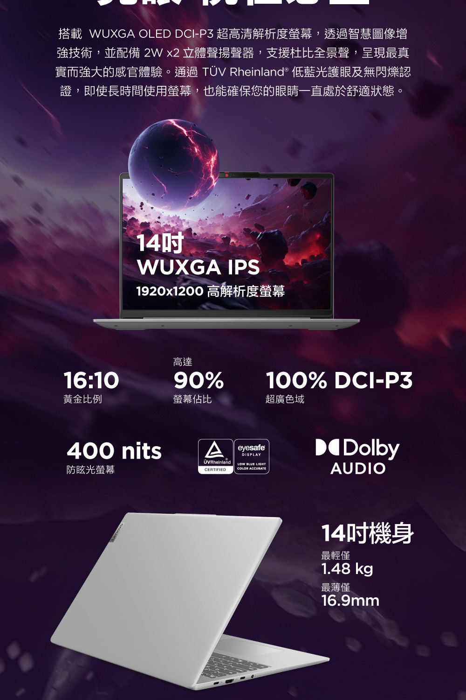Viewport: 466px width, 700px height.
Task: Click the 400 nits 防眩光螢幕 spec
Action: click(x=114, y=458)
